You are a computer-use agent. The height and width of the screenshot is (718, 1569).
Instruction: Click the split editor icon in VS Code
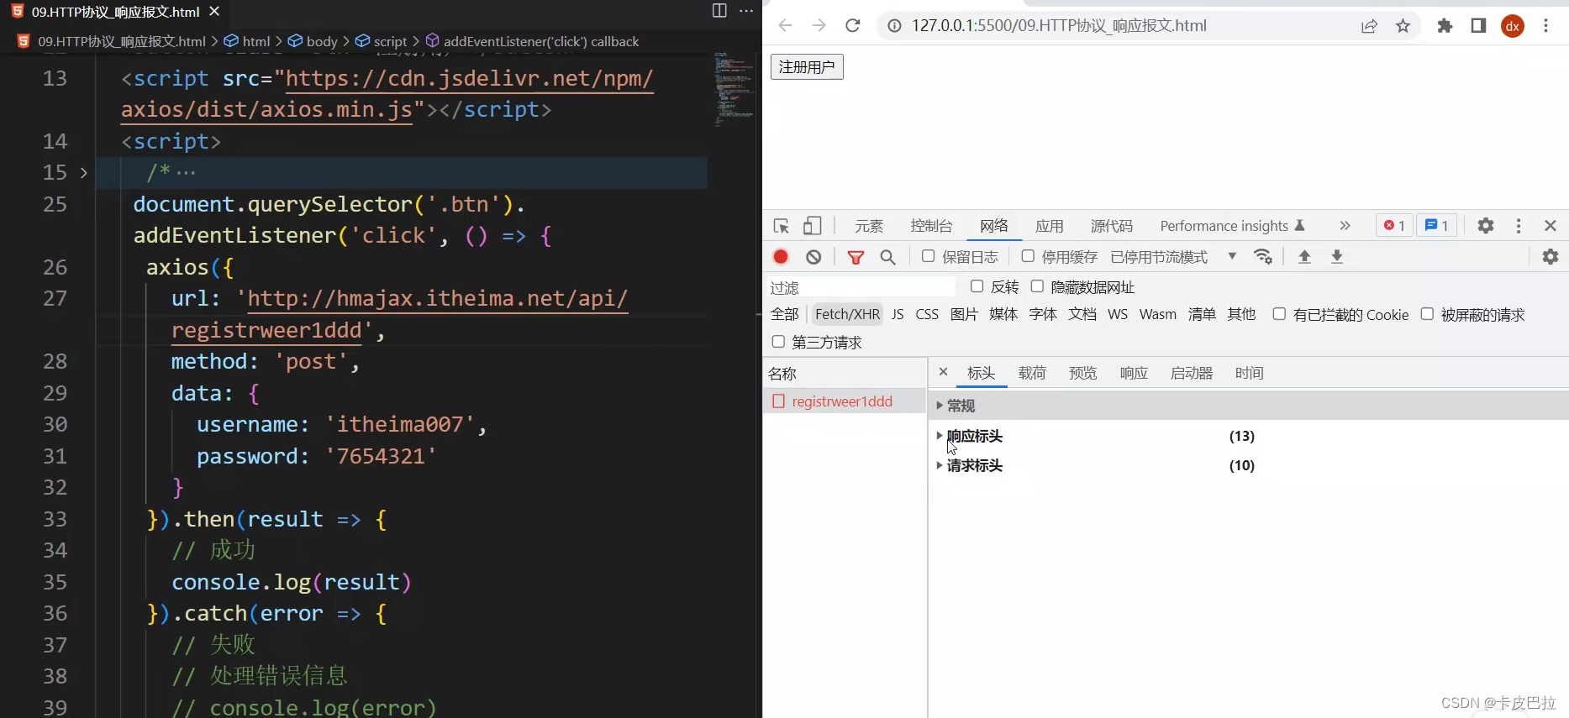coord(719,11)
